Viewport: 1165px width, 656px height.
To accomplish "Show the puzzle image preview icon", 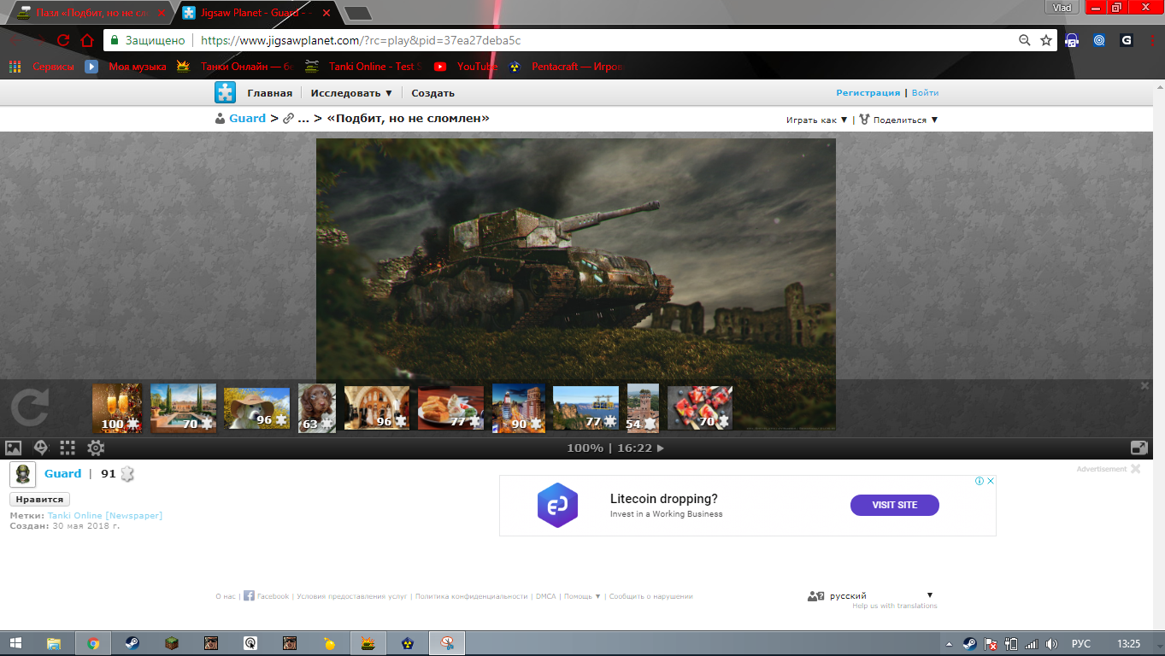I will tap(13, 448).
